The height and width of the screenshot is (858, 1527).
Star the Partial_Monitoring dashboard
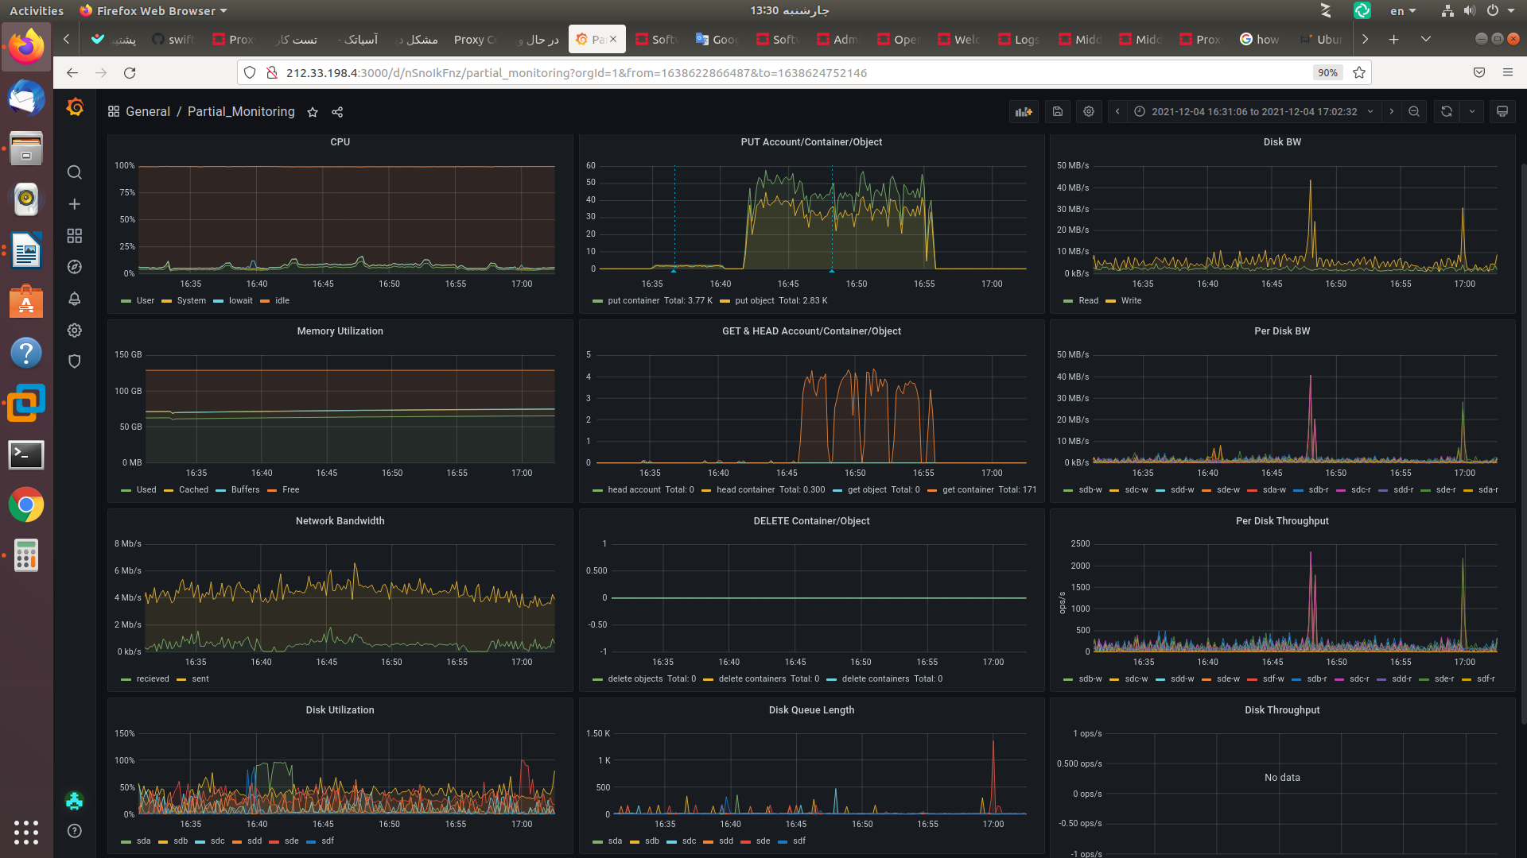tap(313, 112)
